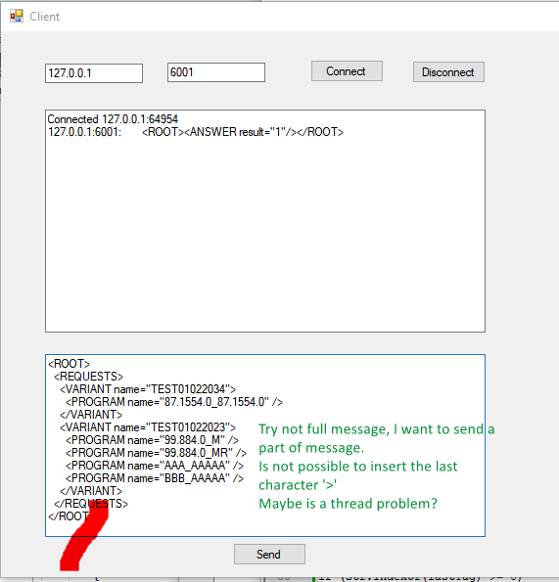559x582 pixels.
Task: Place cursor at end of </ROOT line
Action: tap(89, 516)
